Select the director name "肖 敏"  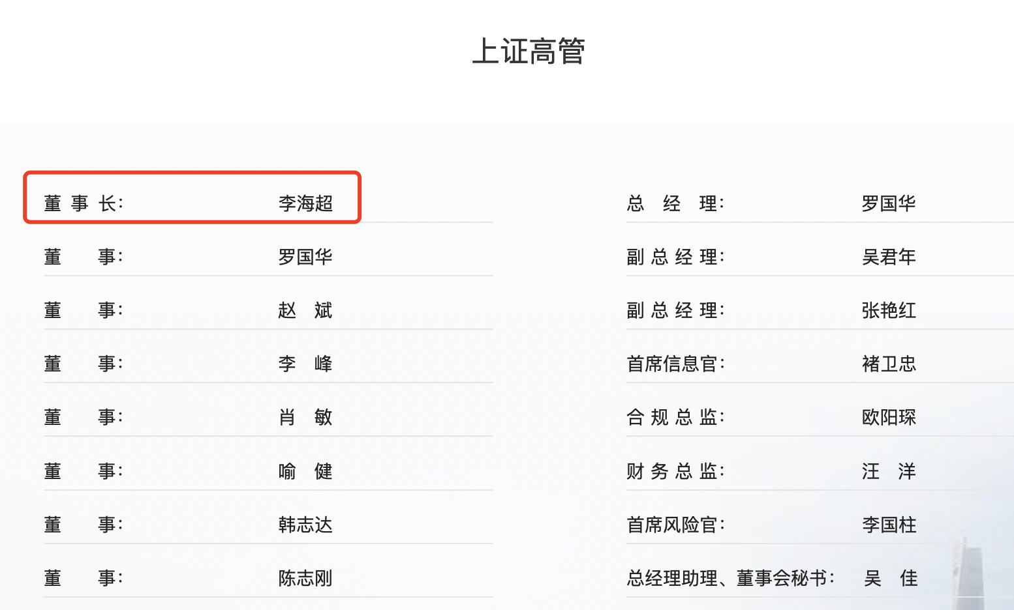click(305, 417)
